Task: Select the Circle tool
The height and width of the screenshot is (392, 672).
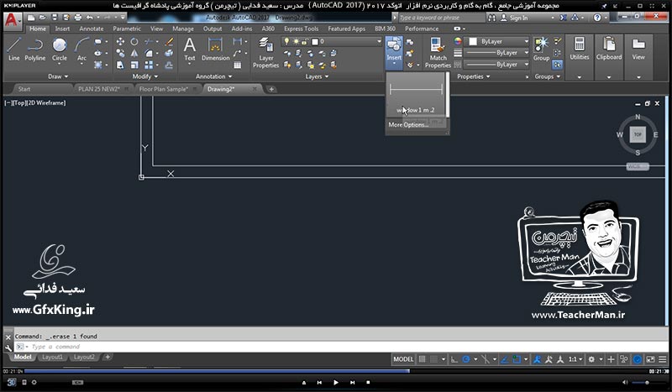Action: pyautogui.click(x=60, y=50)
